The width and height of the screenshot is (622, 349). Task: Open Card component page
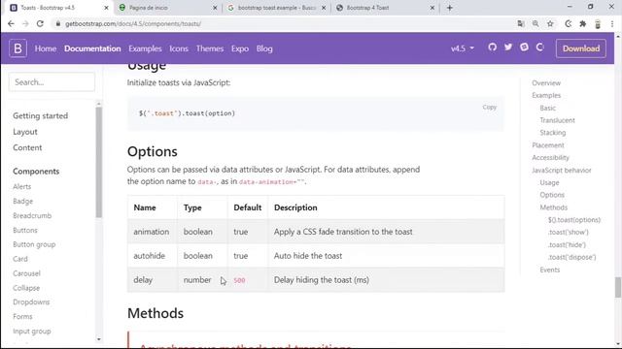pyautogui.click(x=20, y=259)
